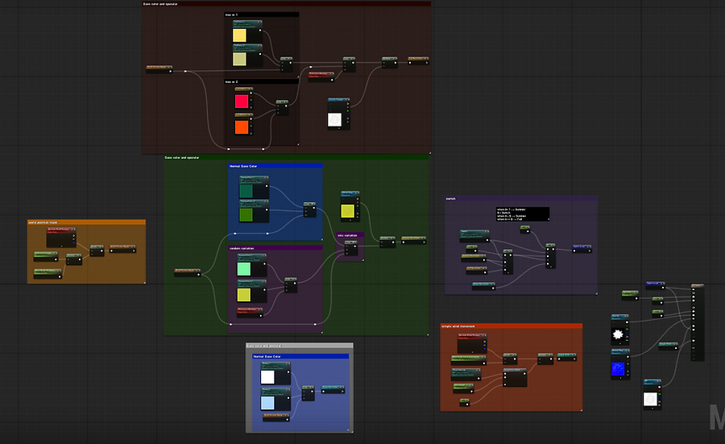
Task: Click the 'simple wind movement' comment title
Action: (x=458, y=326)
